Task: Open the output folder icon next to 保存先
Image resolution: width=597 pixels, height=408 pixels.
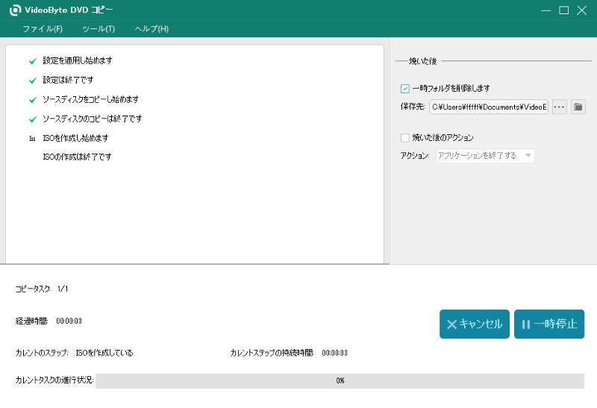Action: point(578,107)
